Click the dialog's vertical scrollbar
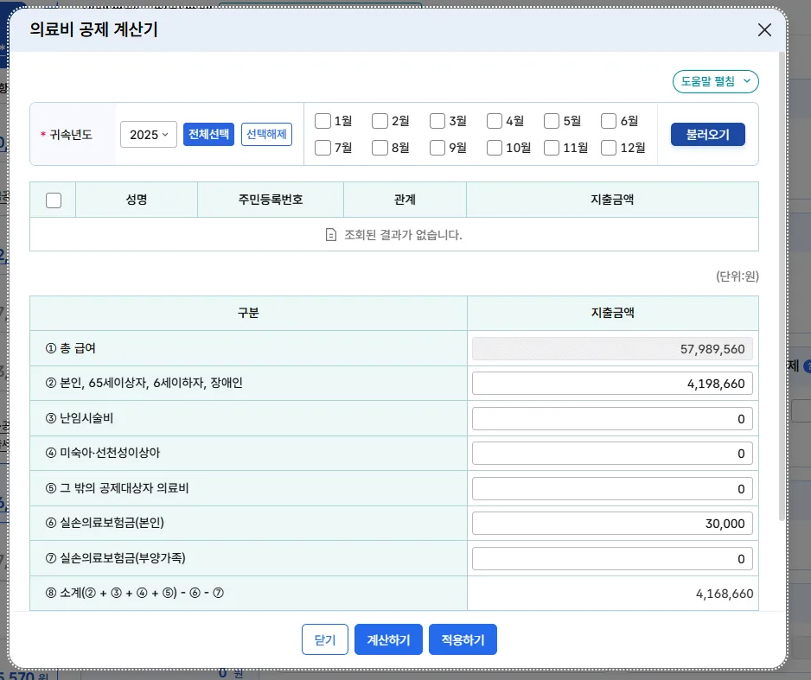 click(x=782, y=286)
